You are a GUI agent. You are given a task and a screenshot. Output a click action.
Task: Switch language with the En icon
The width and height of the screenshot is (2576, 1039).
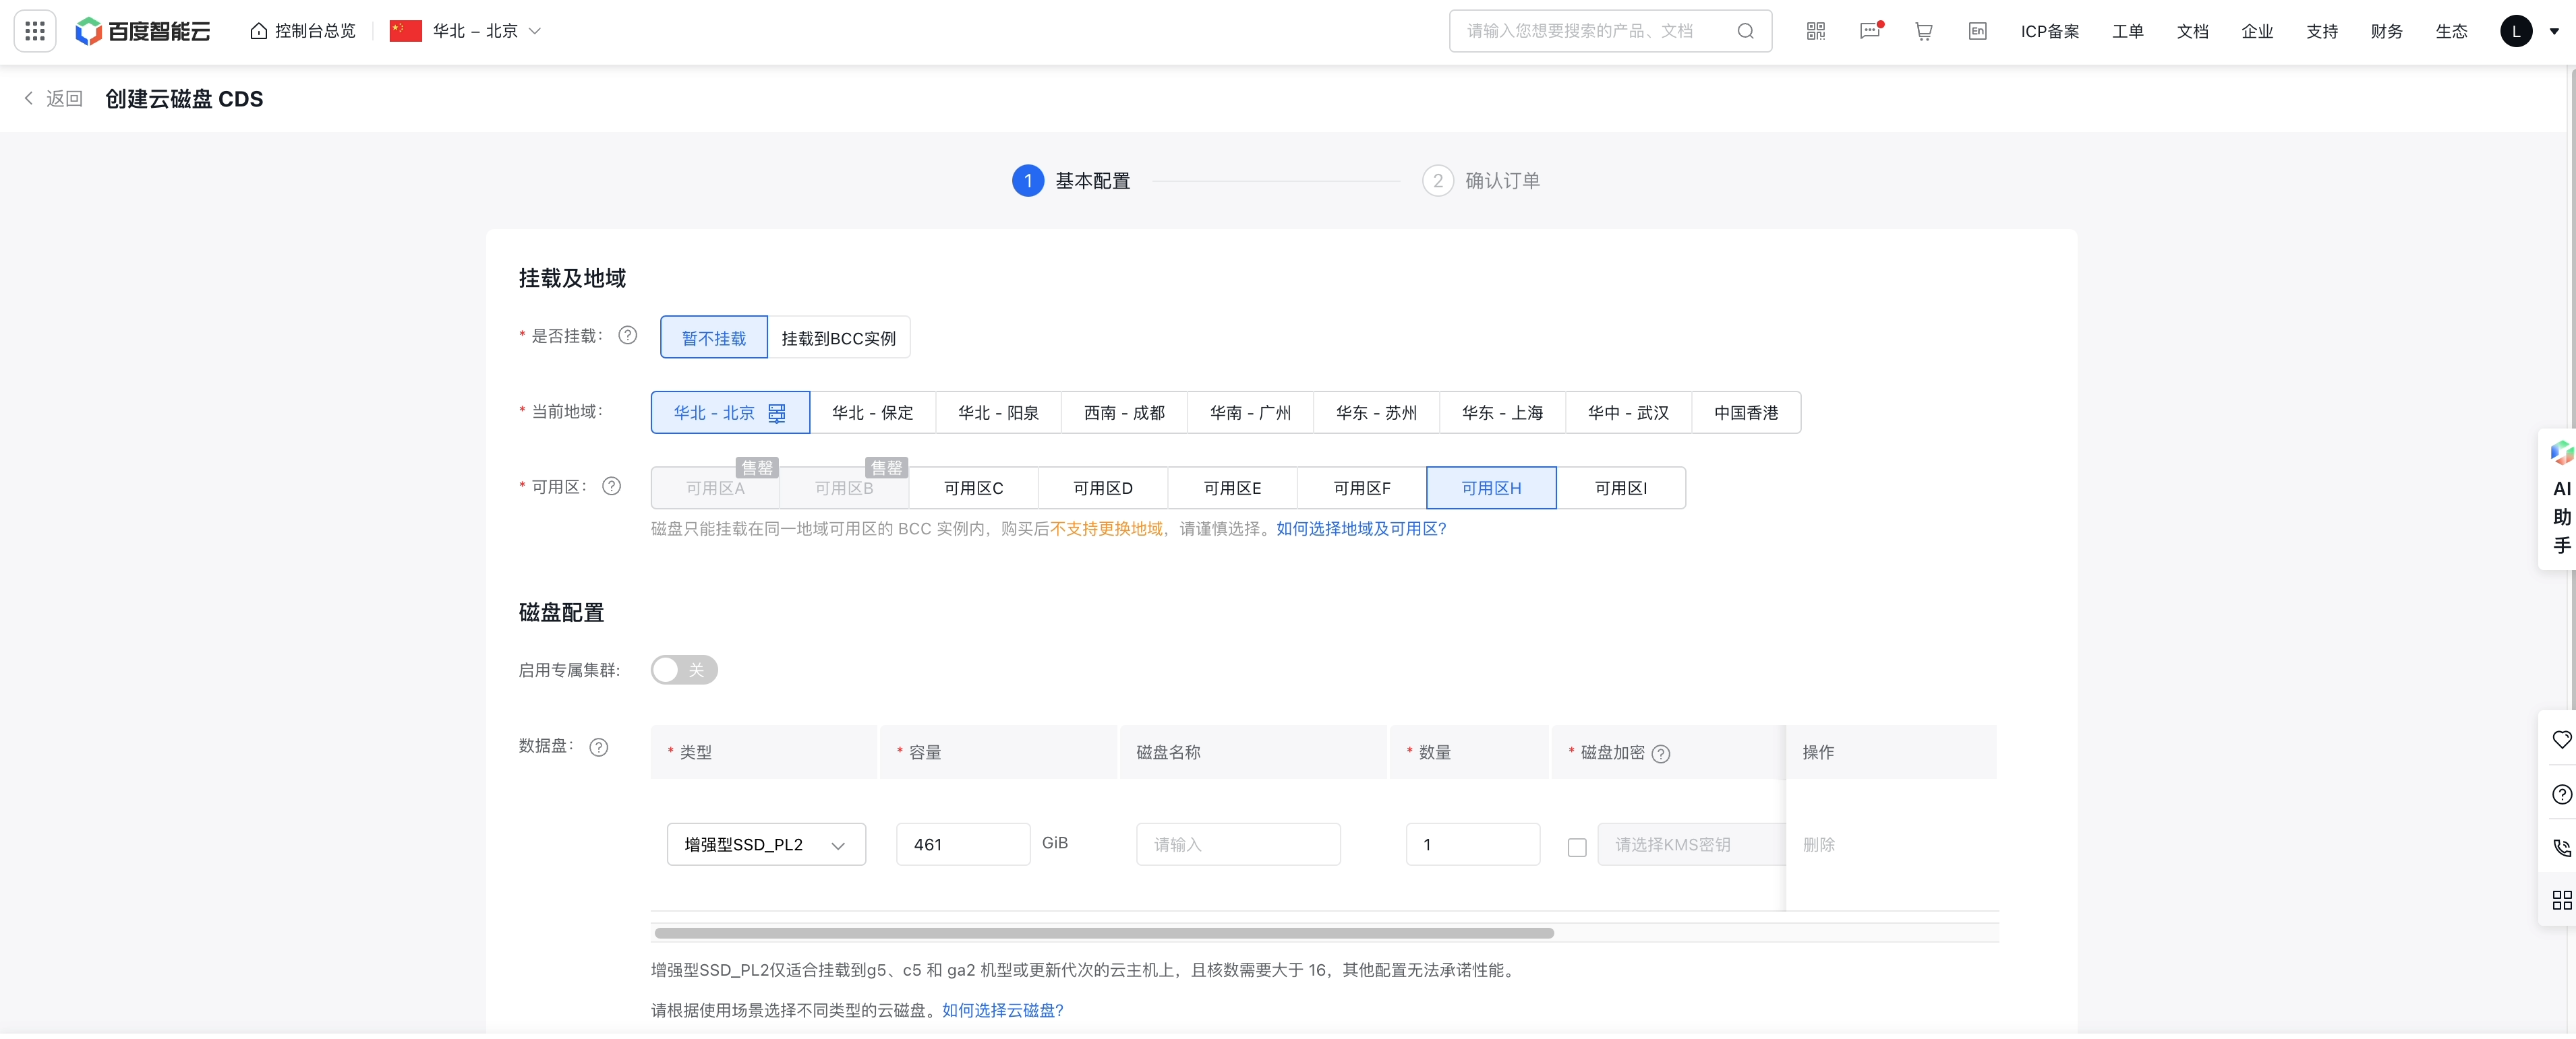pyautogui.click(x=1977, y=31)
